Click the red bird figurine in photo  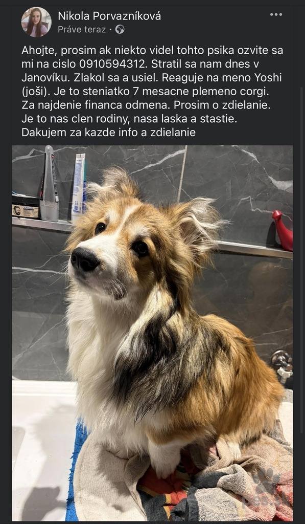(283, 231)
